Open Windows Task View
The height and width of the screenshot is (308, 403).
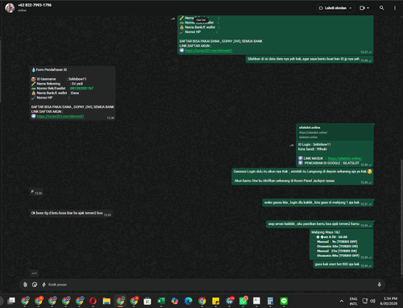[x=11, y=301]
